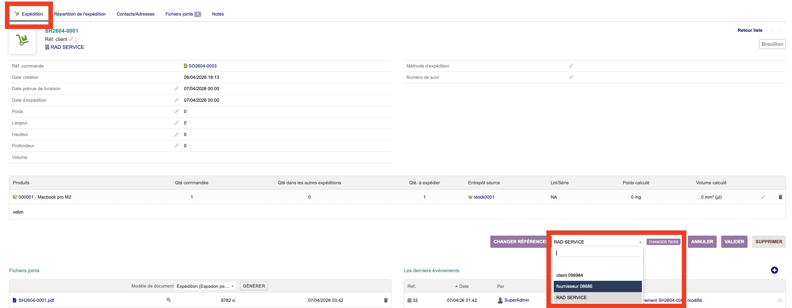The height and width of the screenshot is (308, 792).
Task: Delete the SH2604-0001.pdf attached file
Action: 386,300
